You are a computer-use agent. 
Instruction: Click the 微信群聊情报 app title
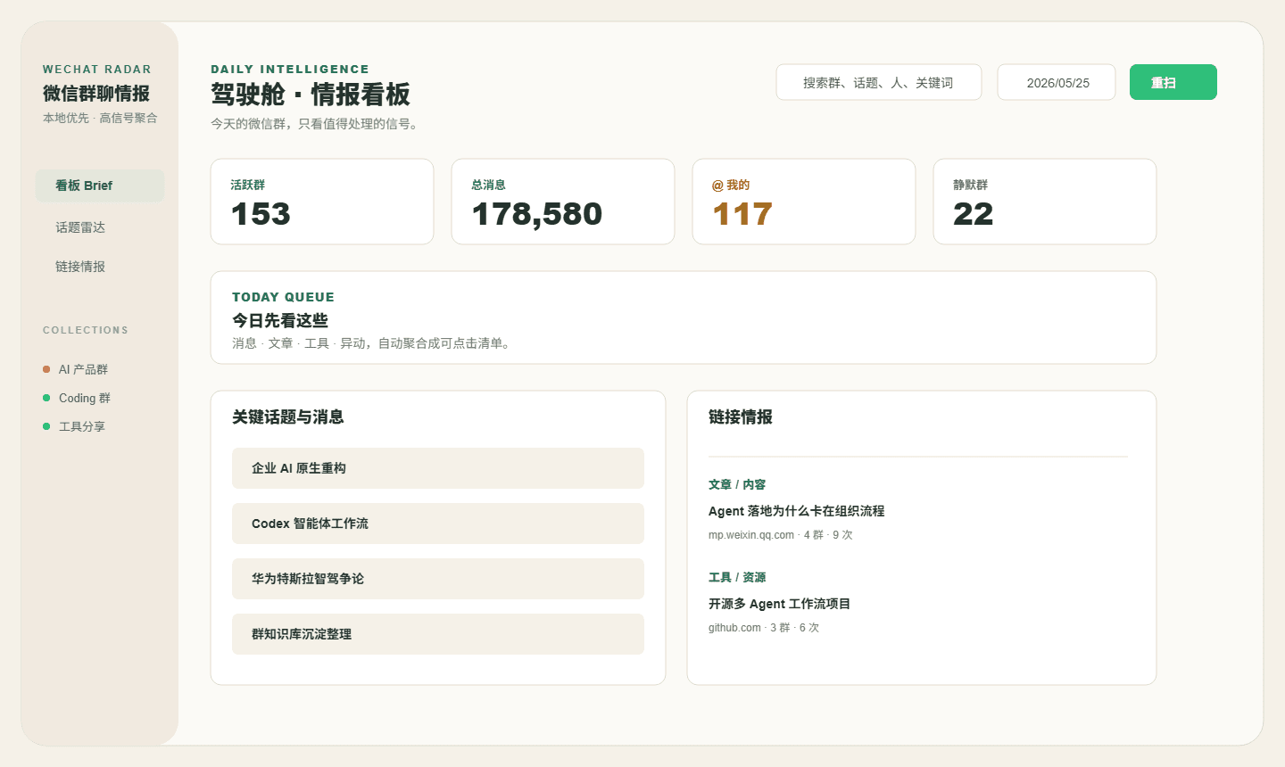(x=96, y=94)
